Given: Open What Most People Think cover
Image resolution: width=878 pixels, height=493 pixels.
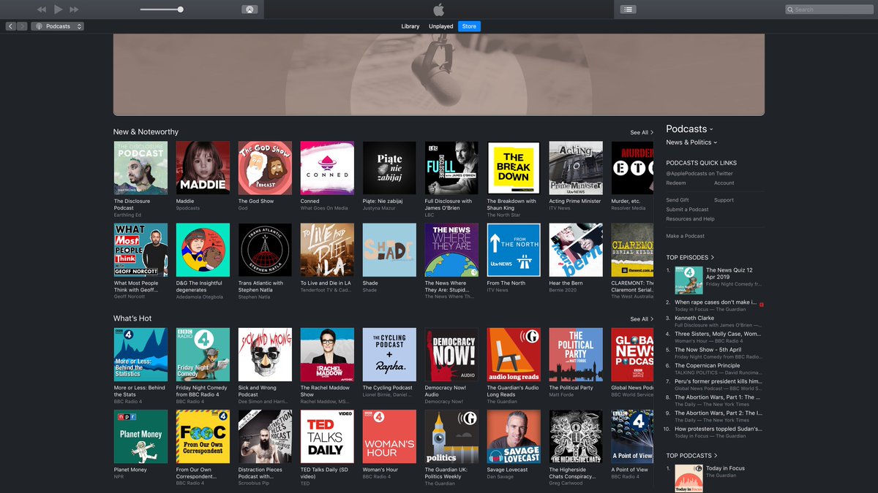Looking at the screenshot, I should click(140, 250).
